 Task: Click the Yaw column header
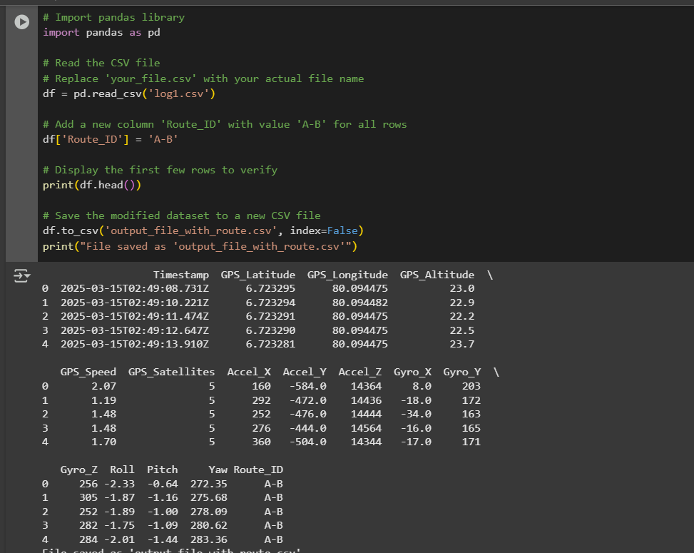[218, 470]
